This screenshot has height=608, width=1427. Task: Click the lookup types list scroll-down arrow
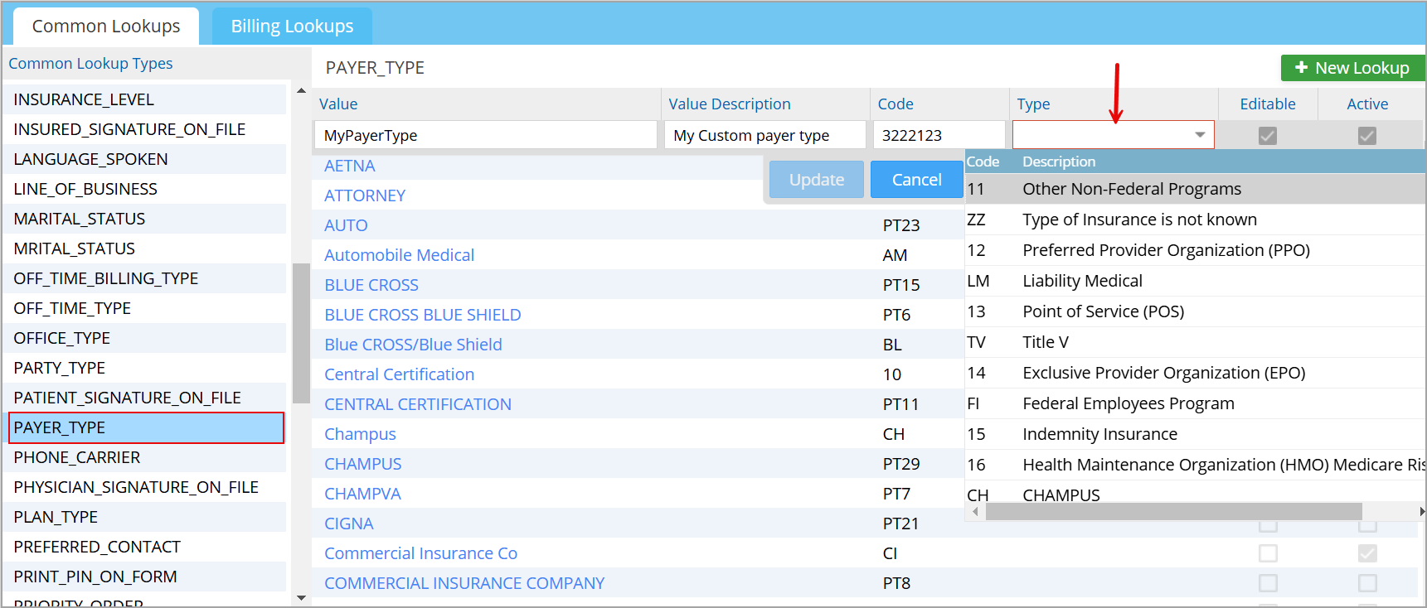click(x=301, y=597)
